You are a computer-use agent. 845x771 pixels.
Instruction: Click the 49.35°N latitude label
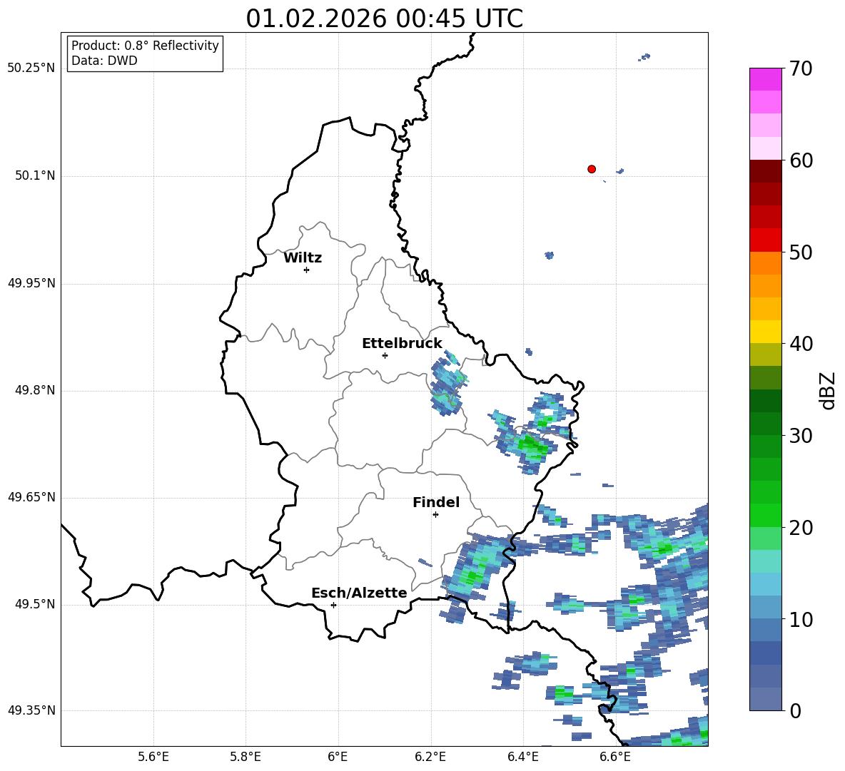point(31,710)
